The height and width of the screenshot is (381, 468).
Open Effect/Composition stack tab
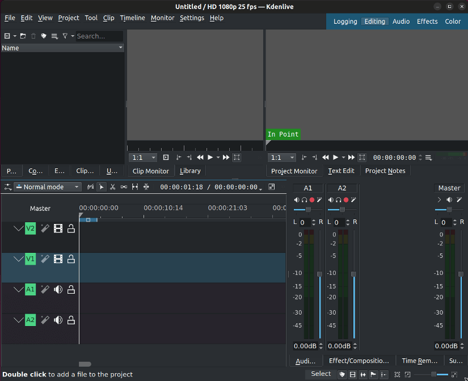click(359, 361)
